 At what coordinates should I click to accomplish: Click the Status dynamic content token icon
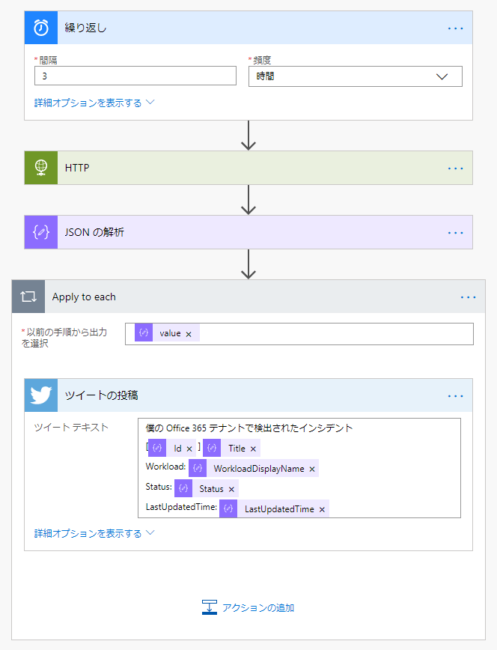click(183, 488)
